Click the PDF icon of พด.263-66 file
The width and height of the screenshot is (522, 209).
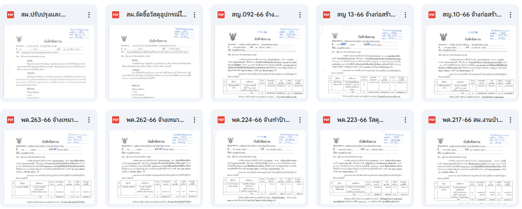pyautogui.click(x=10, y=120)
